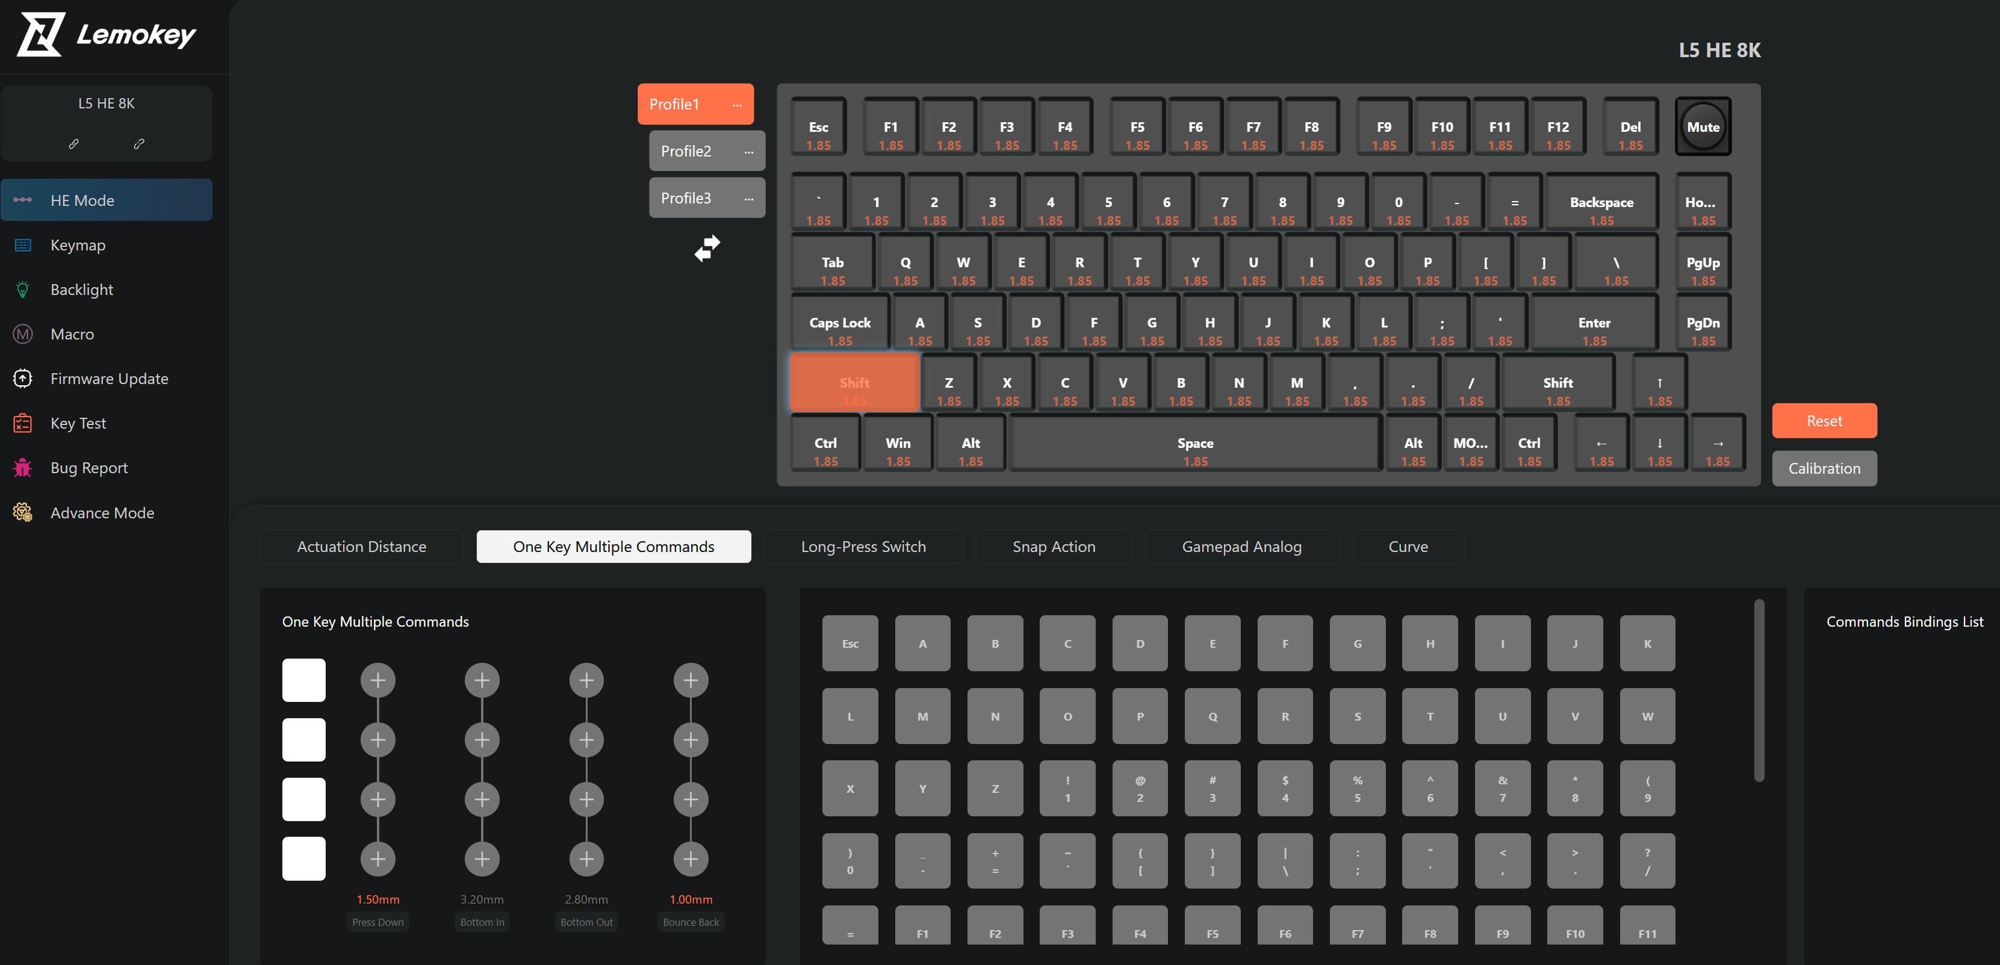Viewport: 2000px width, 965px height.
Task: Click the Macro sidebar icon
Action: pos(22,333)
